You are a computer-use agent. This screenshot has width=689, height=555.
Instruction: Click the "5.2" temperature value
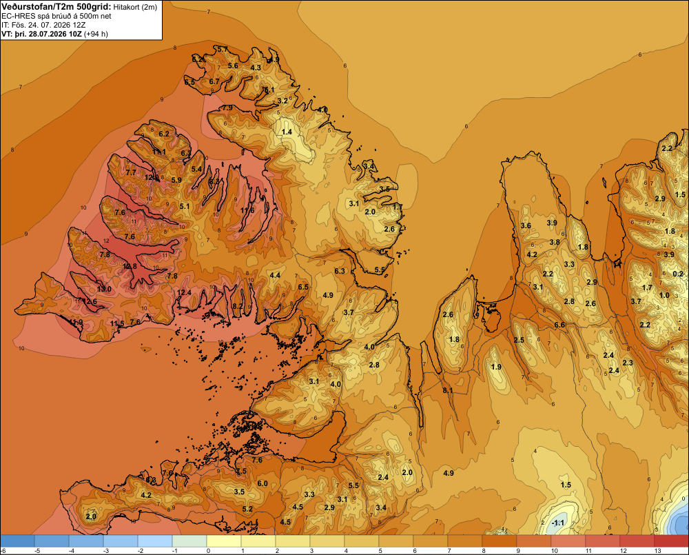pos(247,509)
